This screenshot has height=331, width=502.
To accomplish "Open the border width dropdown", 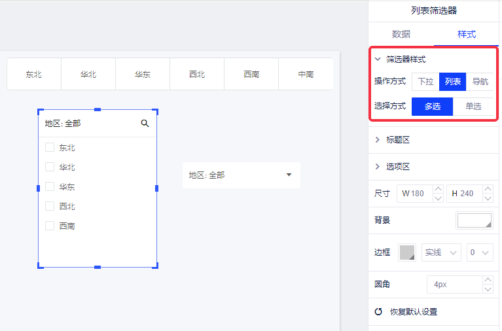I will 479,253.
